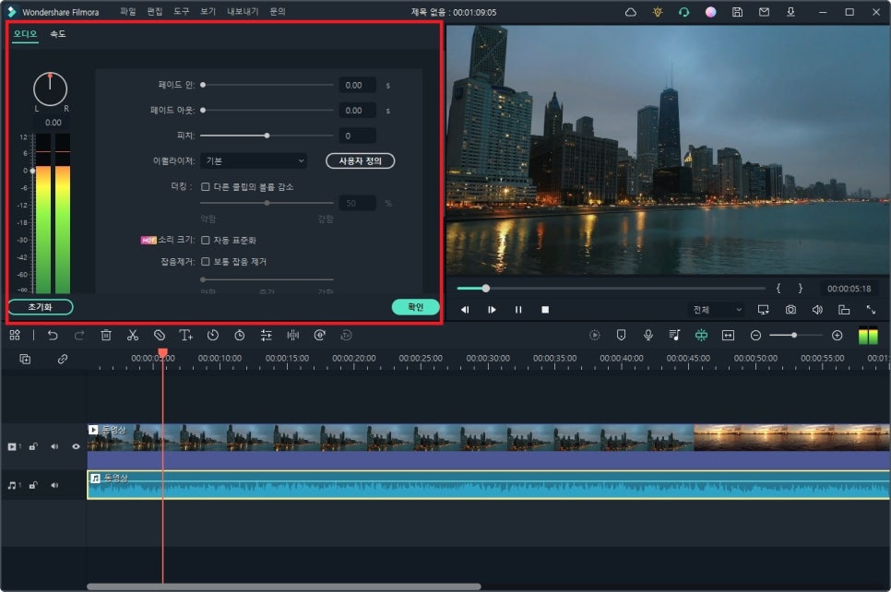Image resolution: width=891 pixels, height=592 pixels.
Task: Click the lightbulb tips icon
Action: [x=658, y=12]
